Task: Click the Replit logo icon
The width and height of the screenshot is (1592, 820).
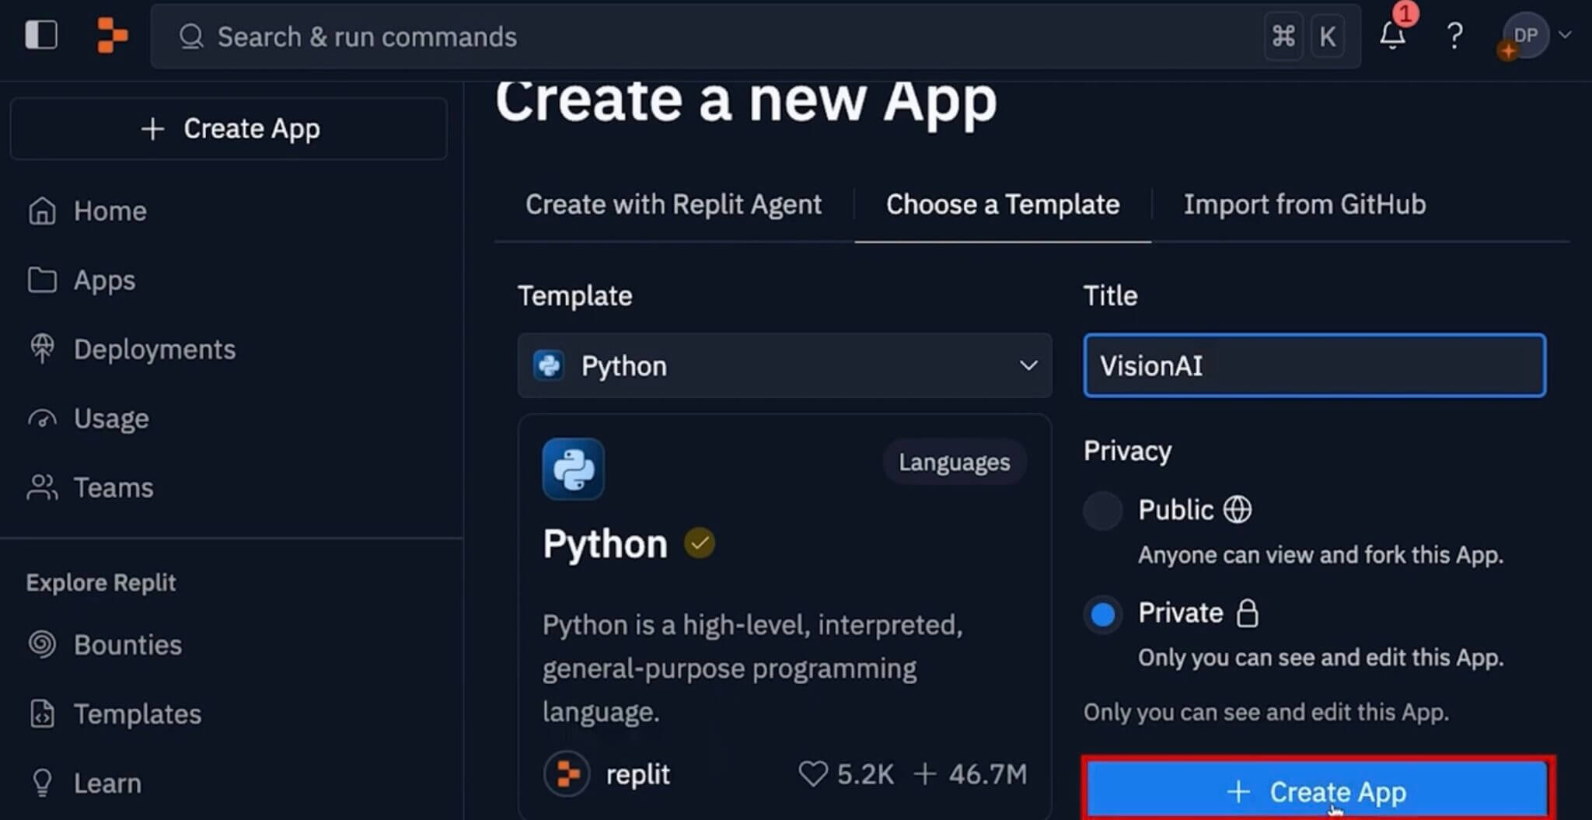Action: pos(112,36)
